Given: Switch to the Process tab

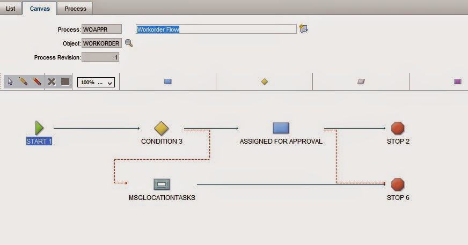Looking at the screenshot, I should pos(75,9).
